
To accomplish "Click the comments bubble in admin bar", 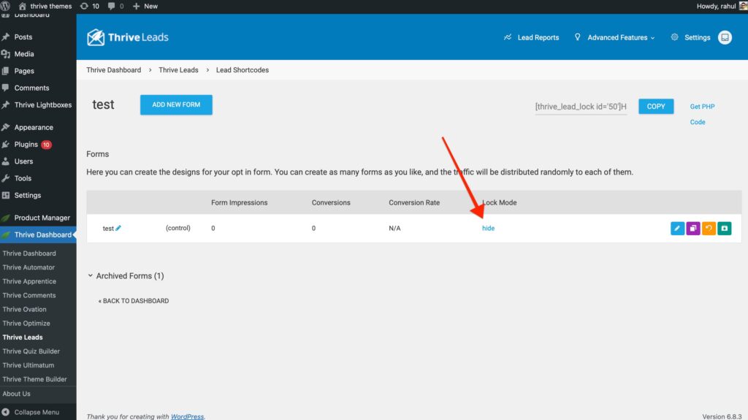I will click(x=115, y=6).
